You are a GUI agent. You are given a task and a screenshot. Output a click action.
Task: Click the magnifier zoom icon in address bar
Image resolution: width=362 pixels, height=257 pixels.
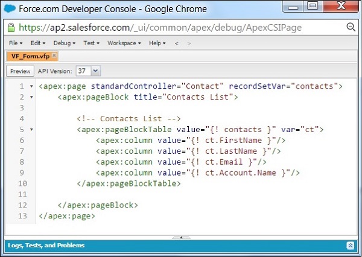coord(351,27)
